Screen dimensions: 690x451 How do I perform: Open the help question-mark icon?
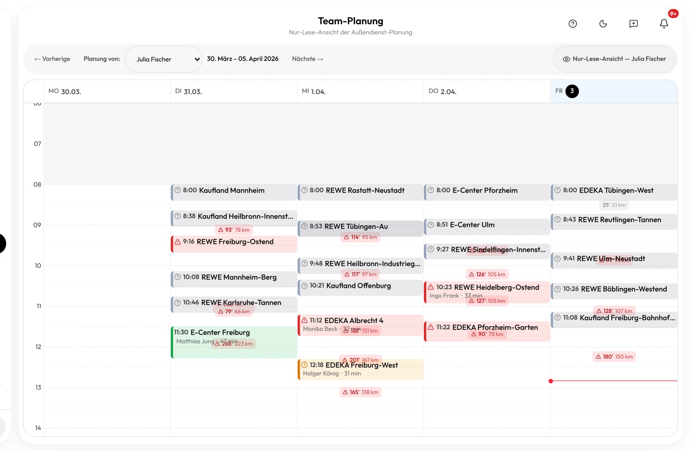572,24
